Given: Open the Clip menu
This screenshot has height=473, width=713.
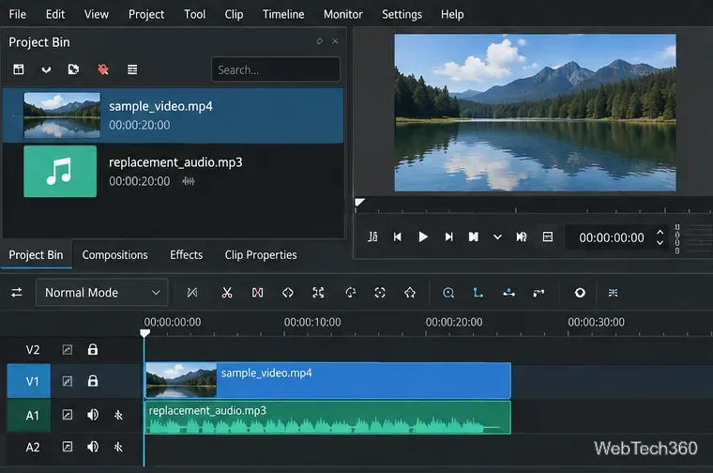Looking at the screenshot, I should click(234, 15).
